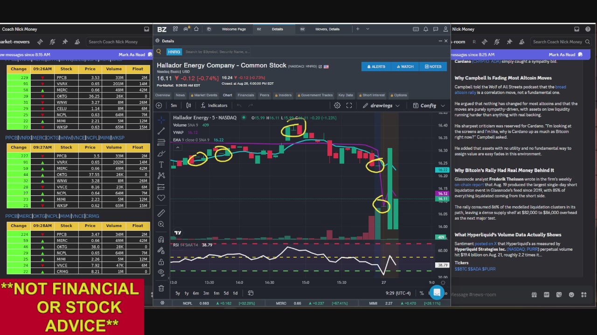Enter fullscreen chart mode

(349, 106)
